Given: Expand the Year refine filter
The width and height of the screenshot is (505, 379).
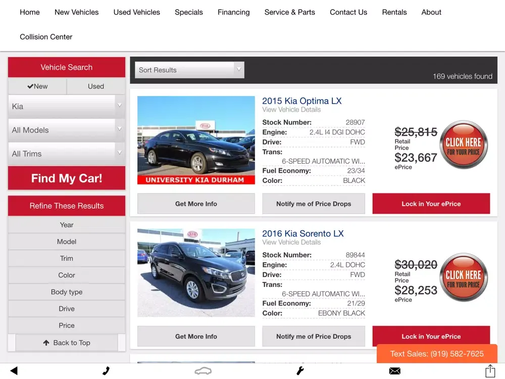Looking at the screenshot, I should [x=67, y=225].
